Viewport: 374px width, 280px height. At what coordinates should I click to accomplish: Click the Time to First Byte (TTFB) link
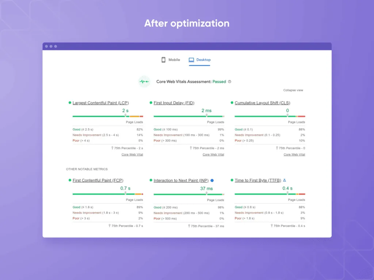coord(258,180)
